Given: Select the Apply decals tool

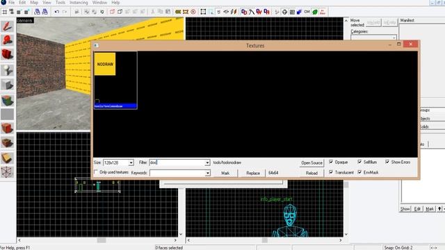Looking at the screenshot, I should [x=8, y=128].
